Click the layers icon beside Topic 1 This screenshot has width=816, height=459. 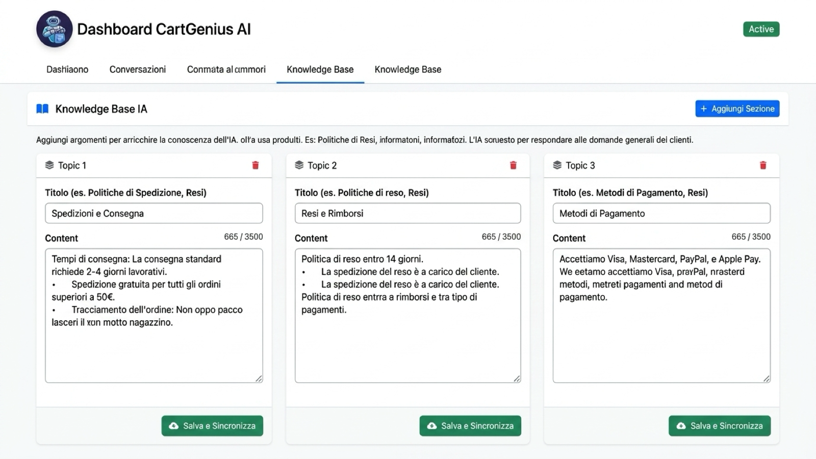(x=49, y=165)
